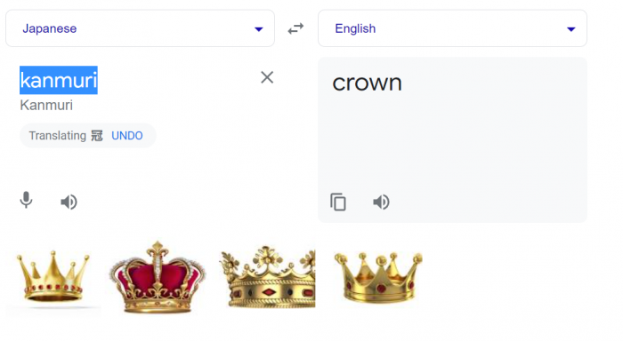Click the translated word crown
The height and width of the screenshot is (341, 623).
[x=367, y=83]
